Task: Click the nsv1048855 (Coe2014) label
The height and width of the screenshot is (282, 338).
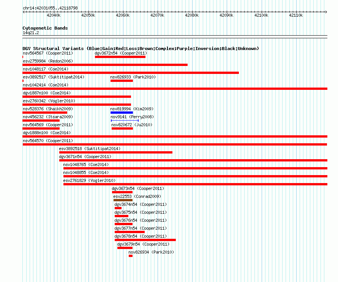Action: 86,172
